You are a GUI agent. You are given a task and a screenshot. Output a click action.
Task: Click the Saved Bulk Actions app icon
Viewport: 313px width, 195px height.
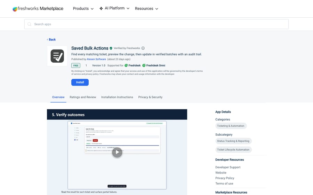[57, 56]
